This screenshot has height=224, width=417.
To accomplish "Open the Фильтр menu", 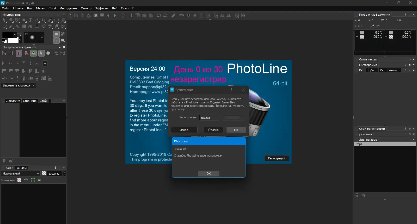I will click(x=86, y=8).
